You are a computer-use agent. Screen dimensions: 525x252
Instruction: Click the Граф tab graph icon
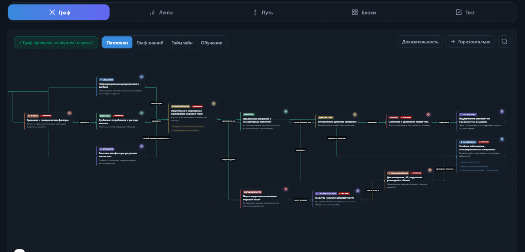click(x=52, y=12)
